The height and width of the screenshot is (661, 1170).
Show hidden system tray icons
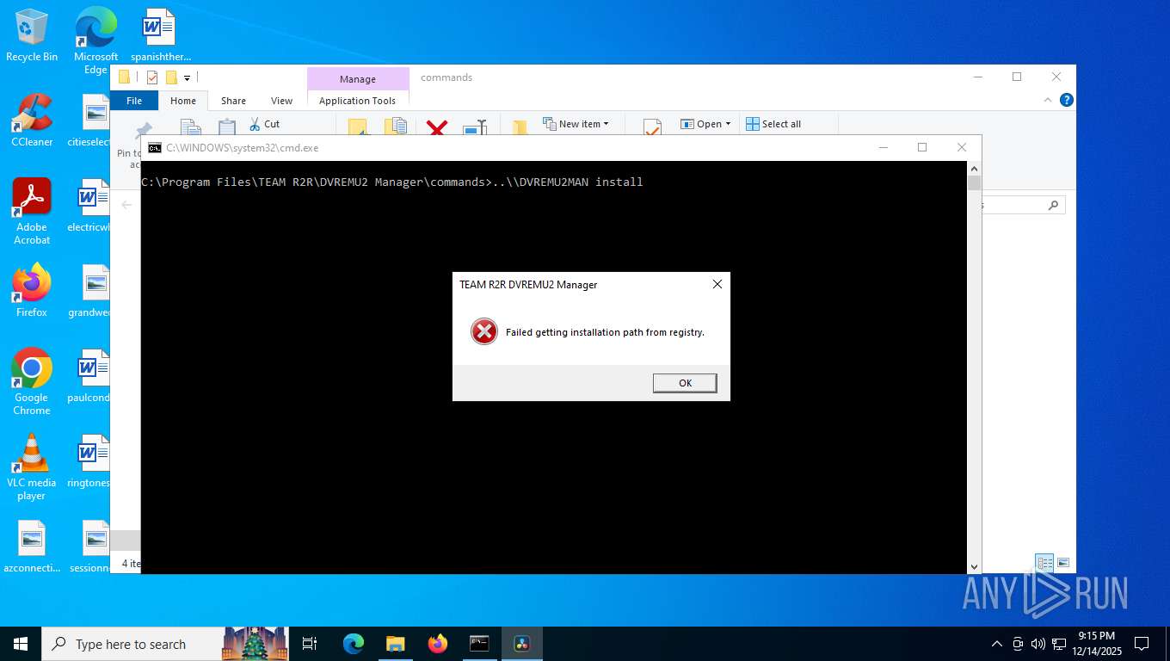tap(997, 644)
